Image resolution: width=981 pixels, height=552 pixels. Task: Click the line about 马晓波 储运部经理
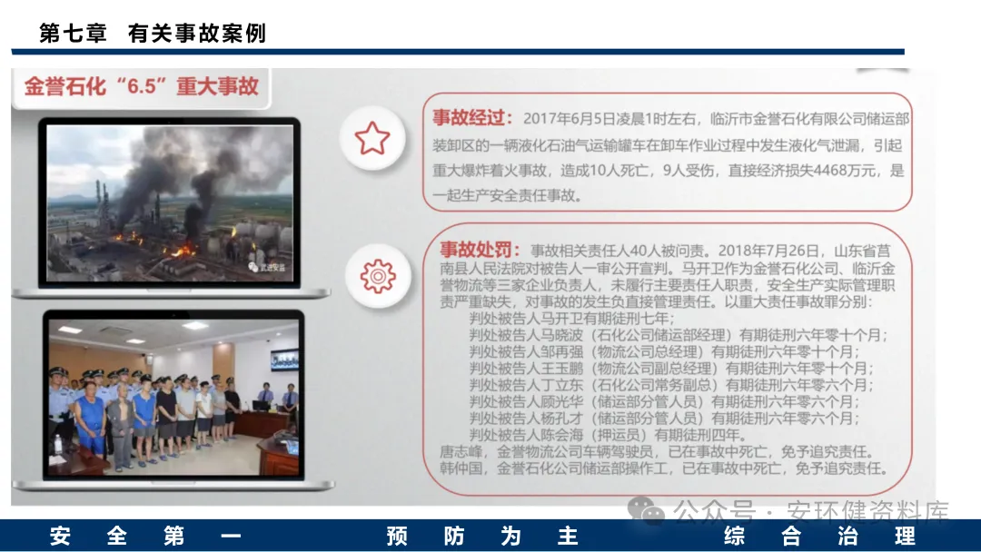[x=679, y=335]
